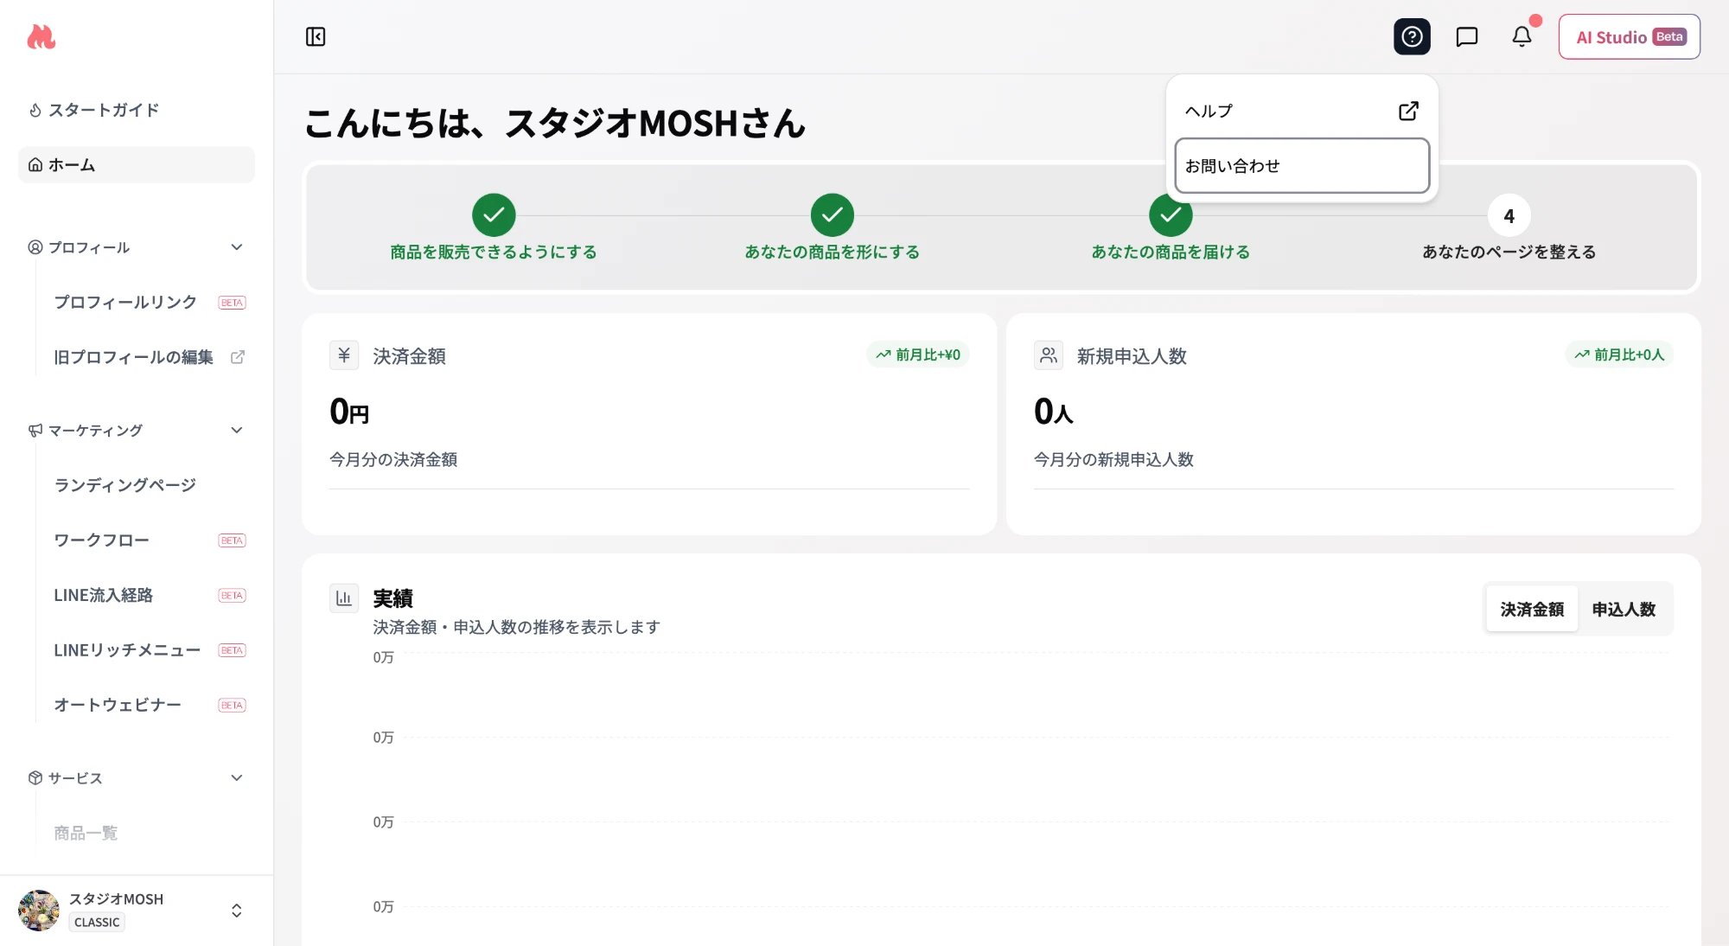1729x946 pixels.
Task: Select ヘルプ in the dropdown menu
Action: tap(1302, 111)
